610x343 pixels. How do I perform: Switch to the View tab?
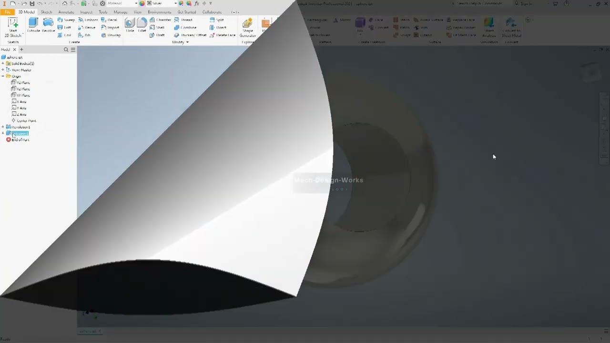138,12
